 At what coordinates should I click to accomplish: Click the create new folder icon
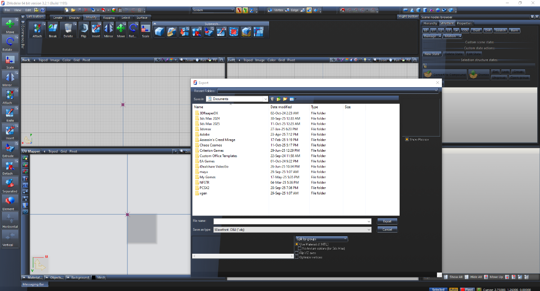(x=285, y=99)
